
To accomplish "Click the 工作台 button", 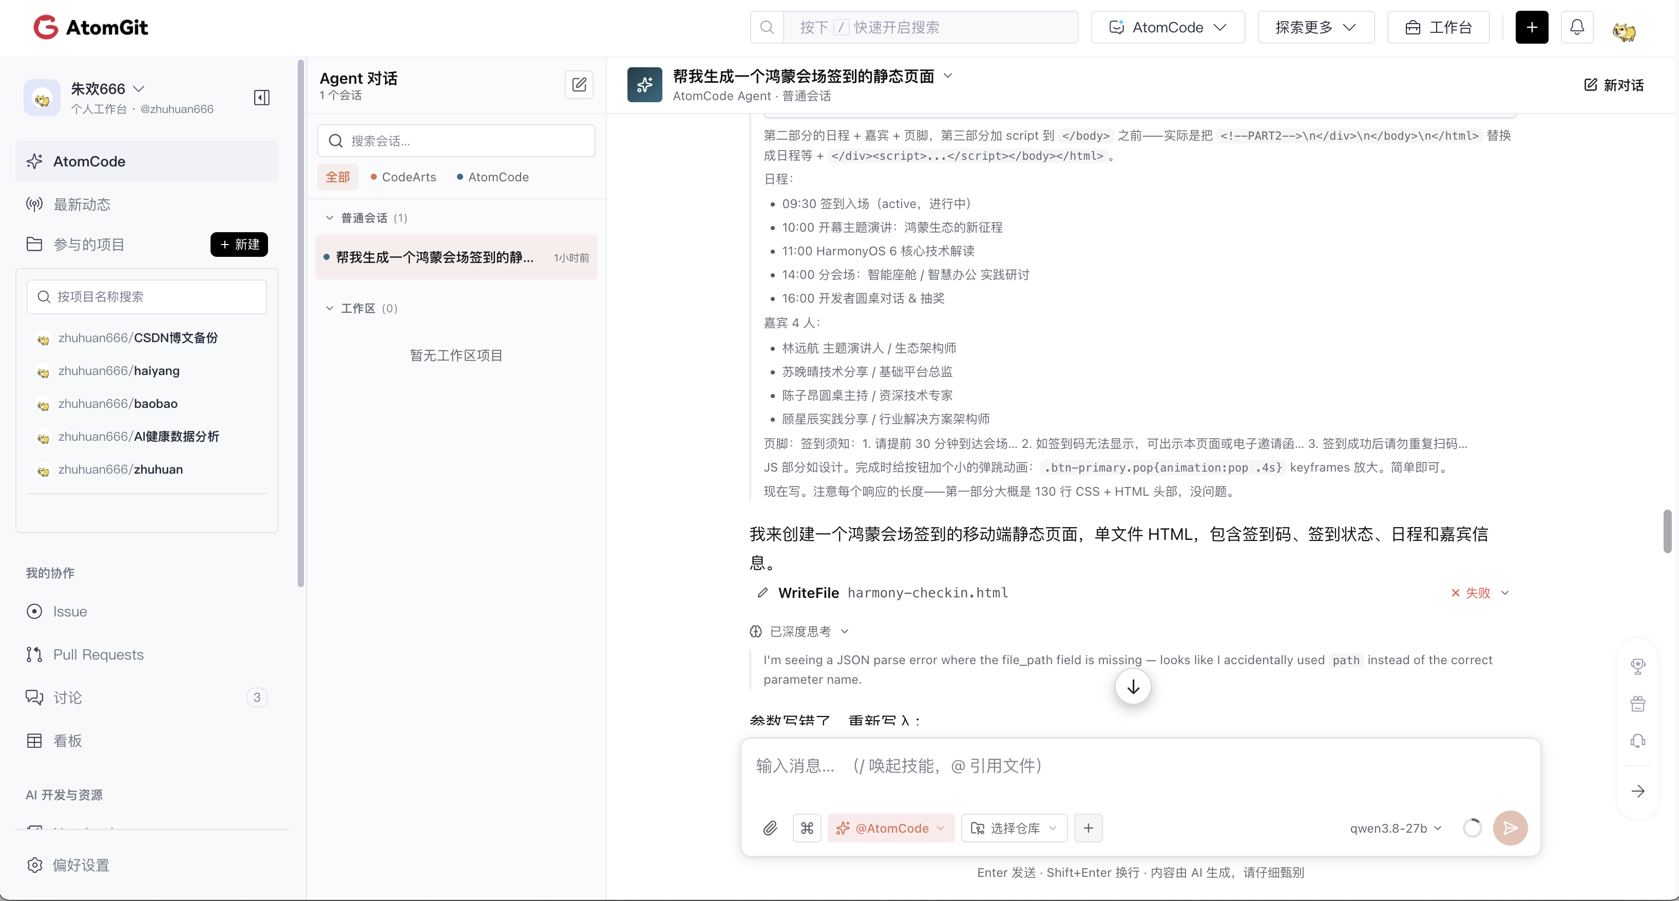I will tap(1439, 27).
